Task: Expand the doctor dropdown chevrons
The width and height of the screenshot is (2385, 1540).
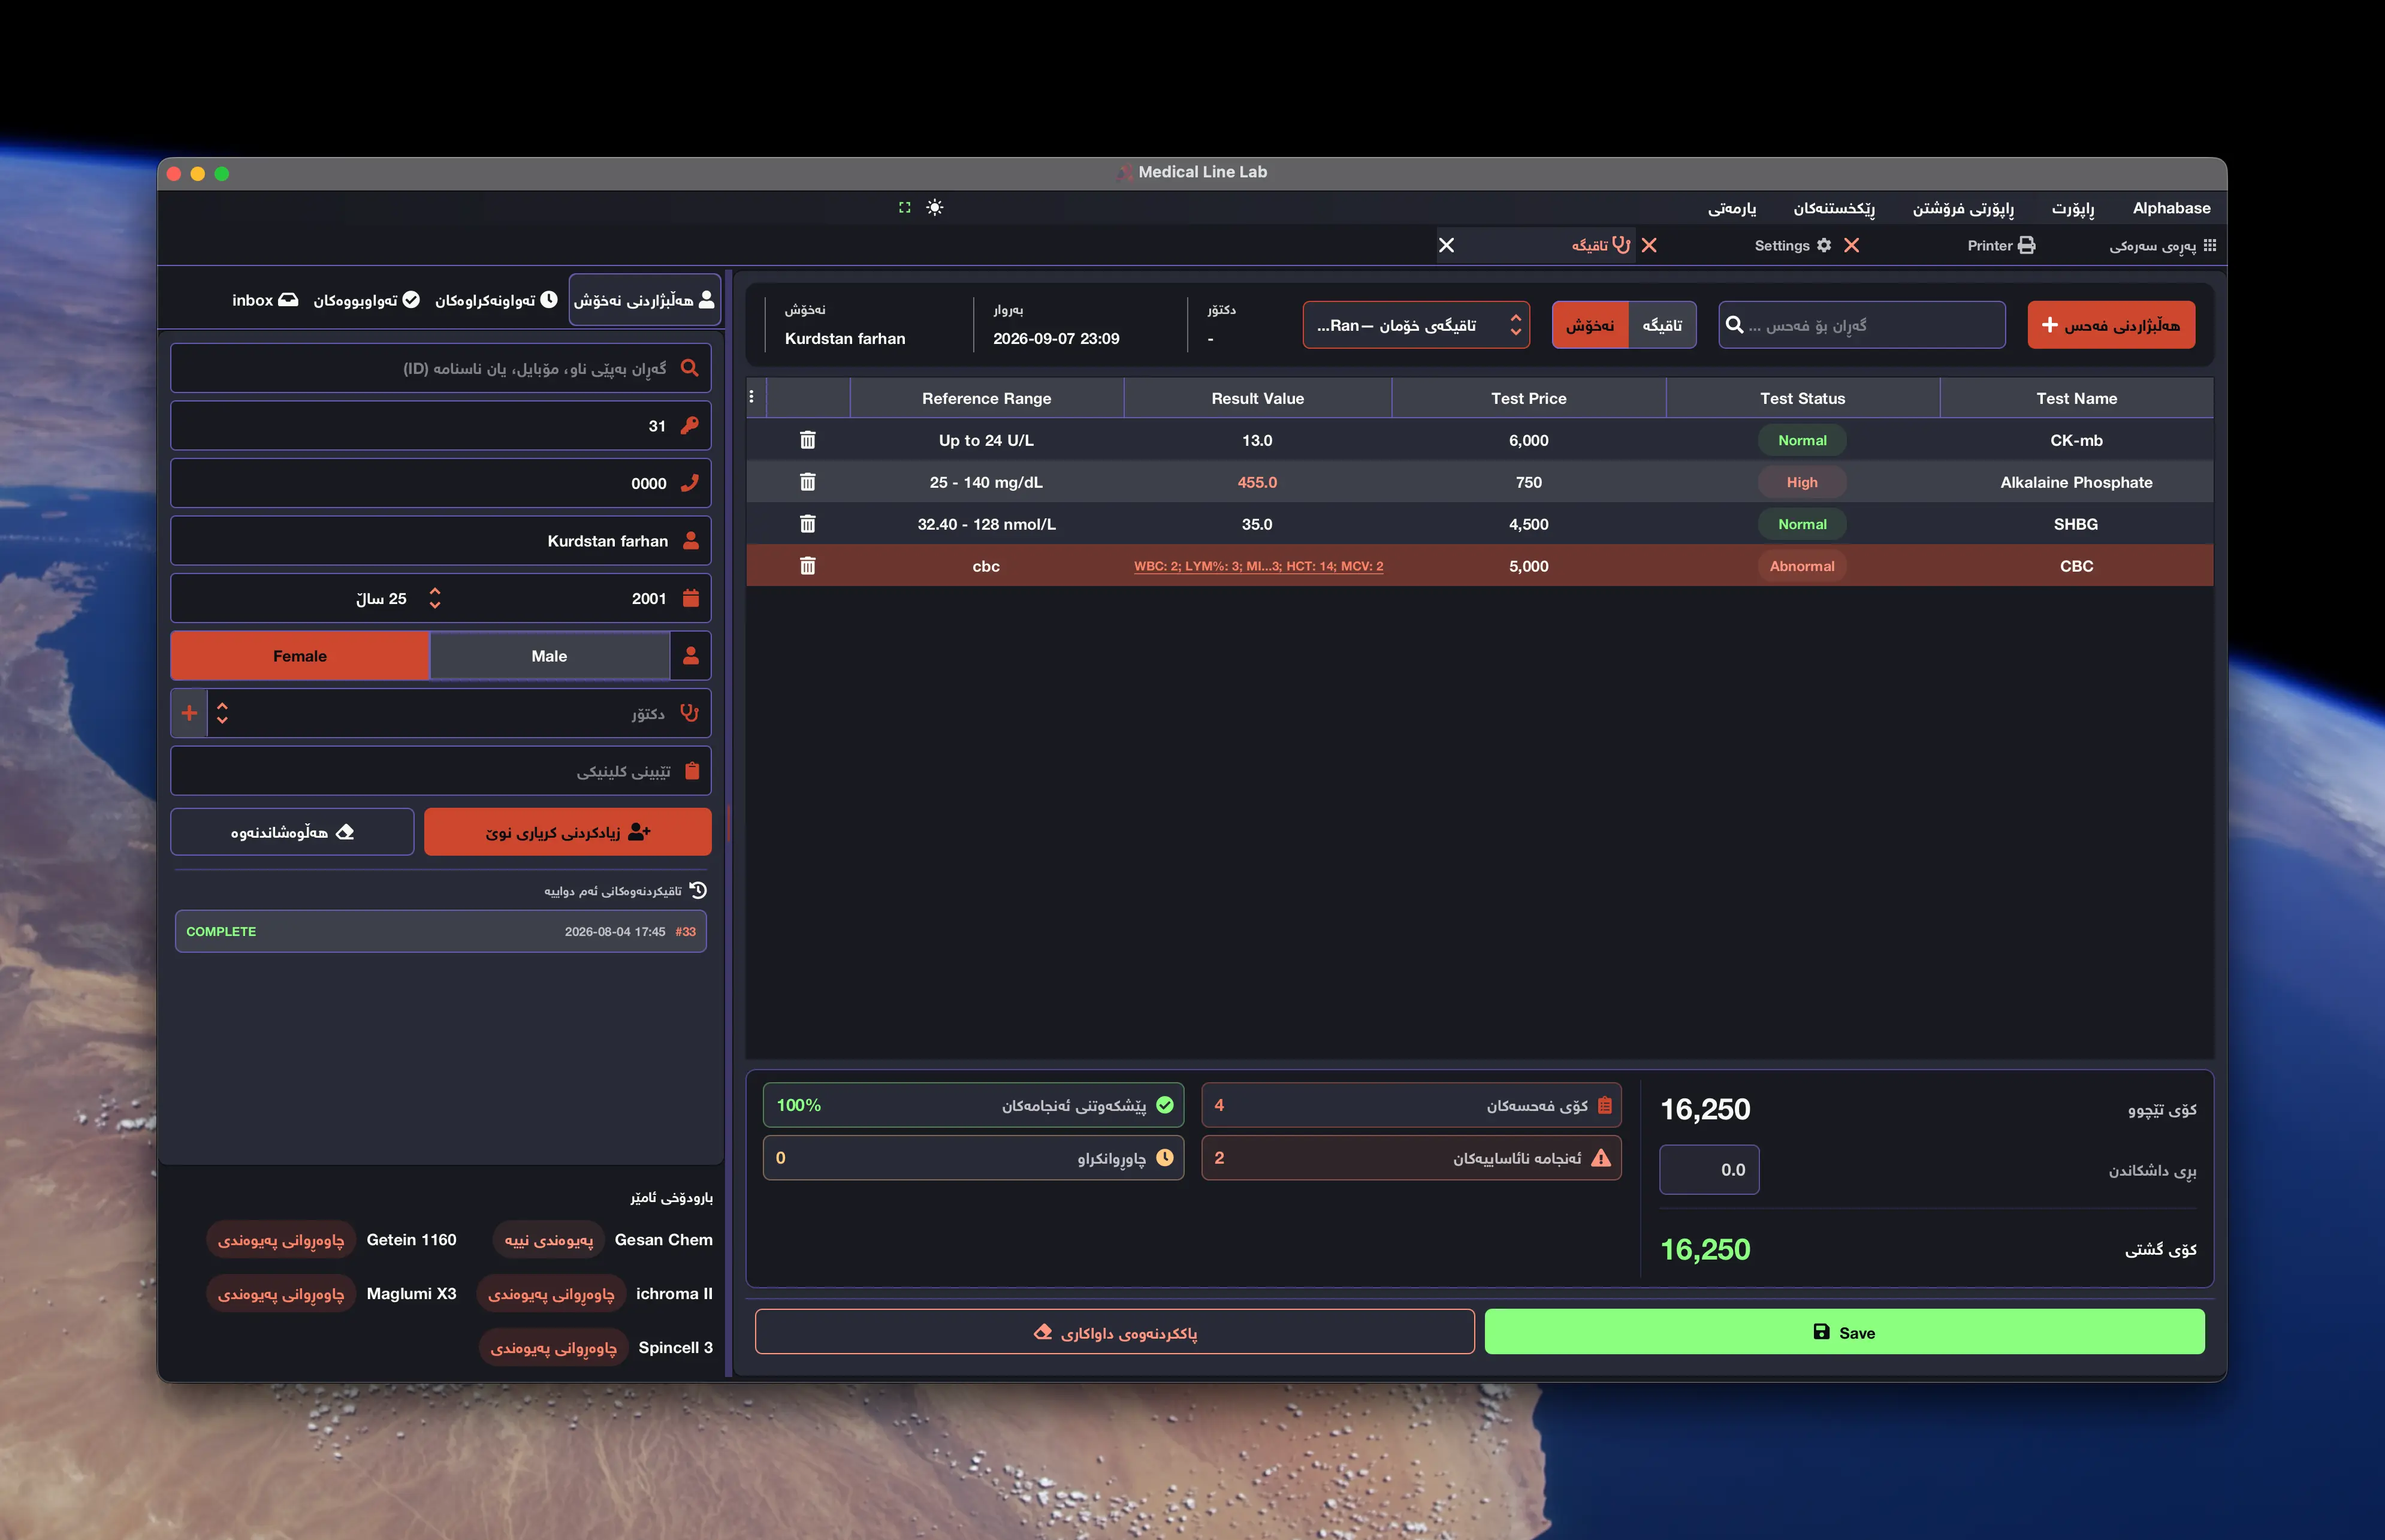Action: pyautogui.click(x=222, y=713)
